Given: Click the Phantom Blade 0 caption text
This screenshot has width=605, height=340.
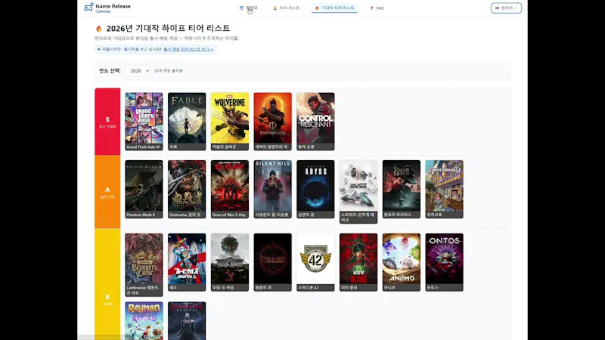Looking at the screenshot, I should (x=141, y=215).
